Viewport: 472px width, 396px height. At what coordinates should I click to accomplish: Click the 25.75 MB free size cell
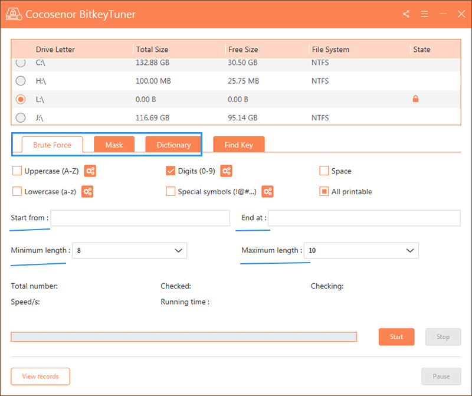tap(243, 81)
